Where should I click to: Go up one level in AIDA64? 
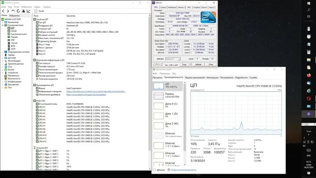[13, 11]
